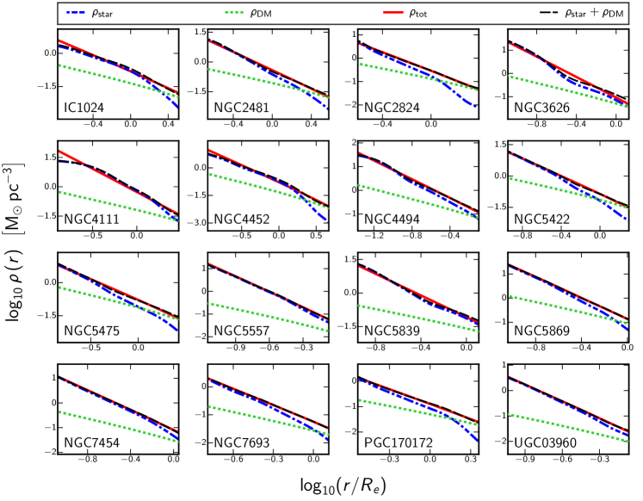Click green dotted curve in third-row rightmost panel
Screen dimensions: 643x501
pyautogui.click(x=568, y=310)
